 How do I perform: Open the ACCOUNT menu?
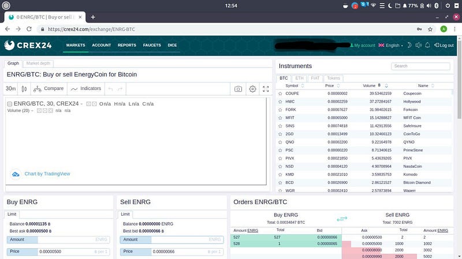tap(102, 45)
